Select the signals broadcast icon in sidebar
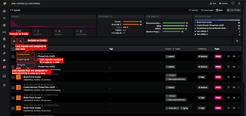Viewport: 246px width, 116px height. tap(4, 32)
